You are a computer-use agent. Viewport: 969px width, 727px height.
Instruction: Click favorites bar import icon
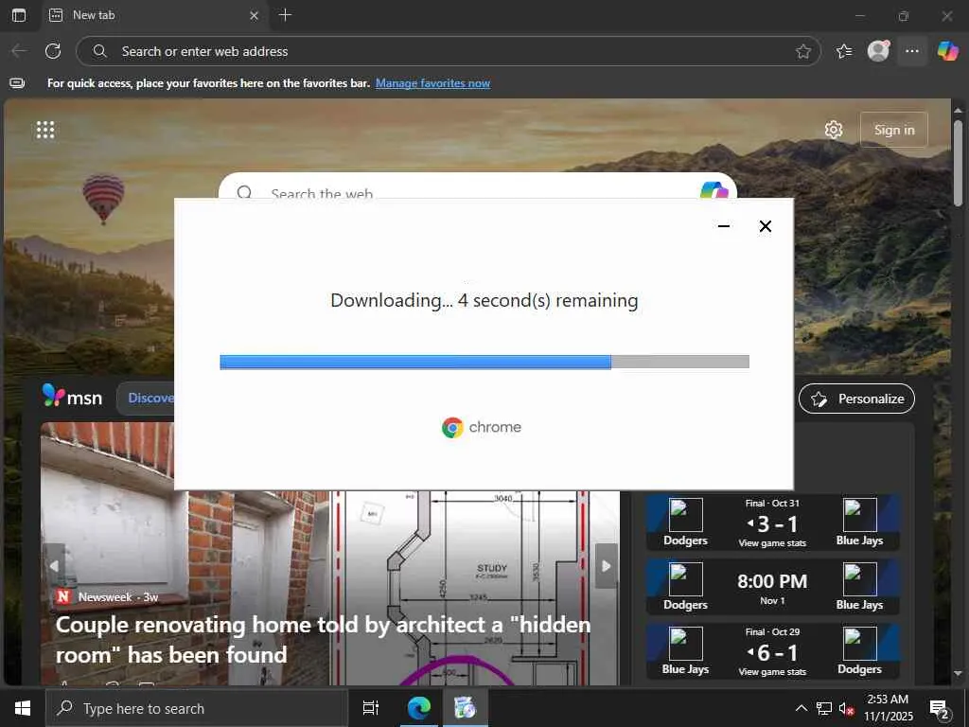(17, 83)
